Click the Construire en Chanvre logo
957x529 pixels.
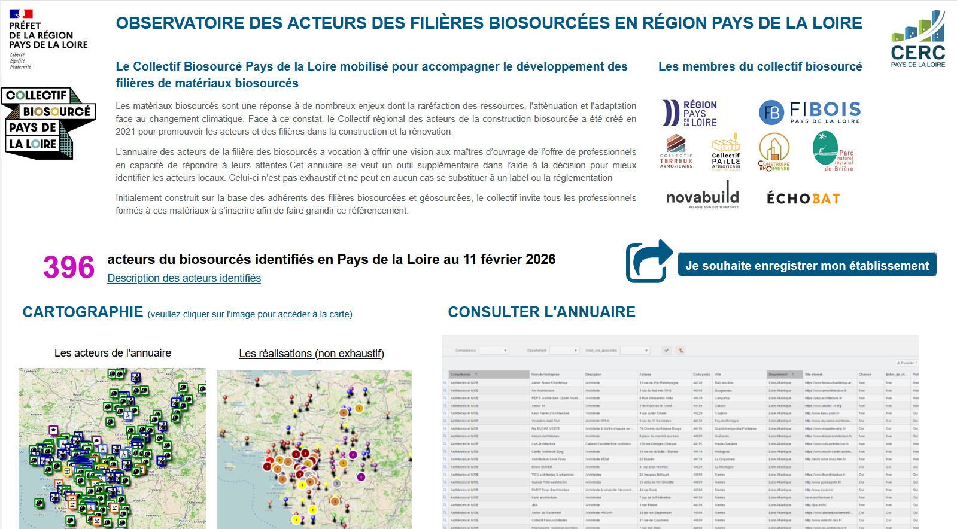[x=774, y=152]
